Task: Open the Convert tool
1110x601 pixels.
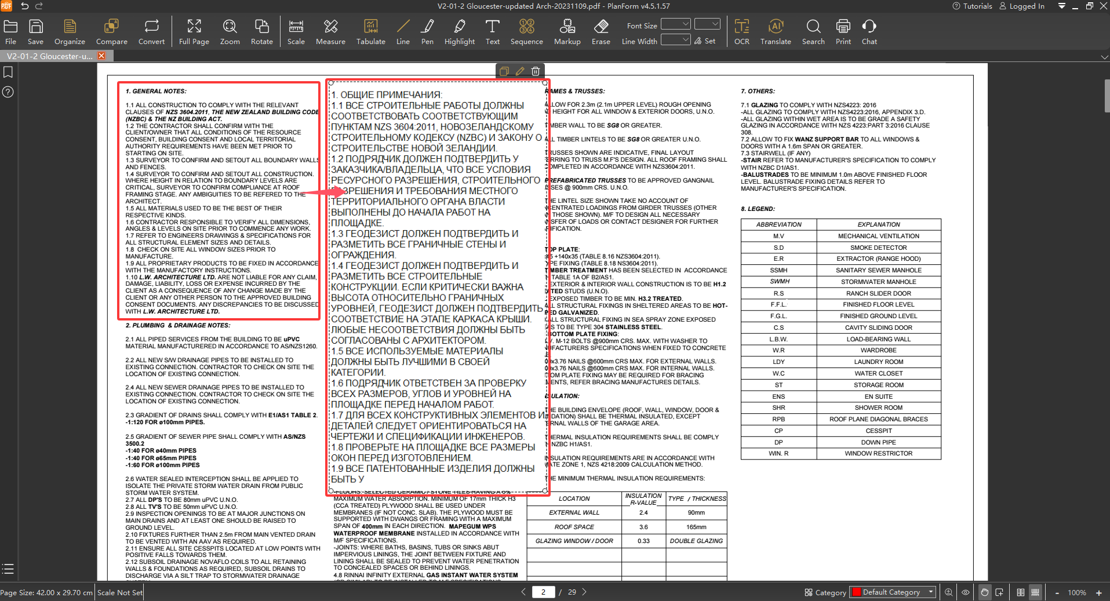Action: [x=151, y=32]
